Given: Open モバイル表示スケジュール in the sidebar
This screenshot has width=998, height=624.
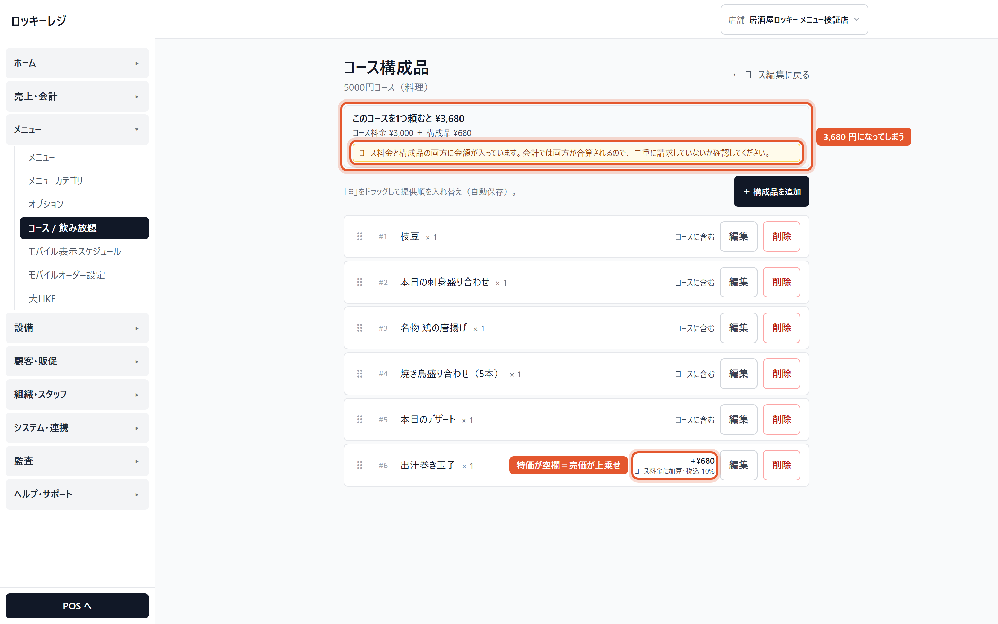Looking at the screenshot, I should (x=84, y=251).
